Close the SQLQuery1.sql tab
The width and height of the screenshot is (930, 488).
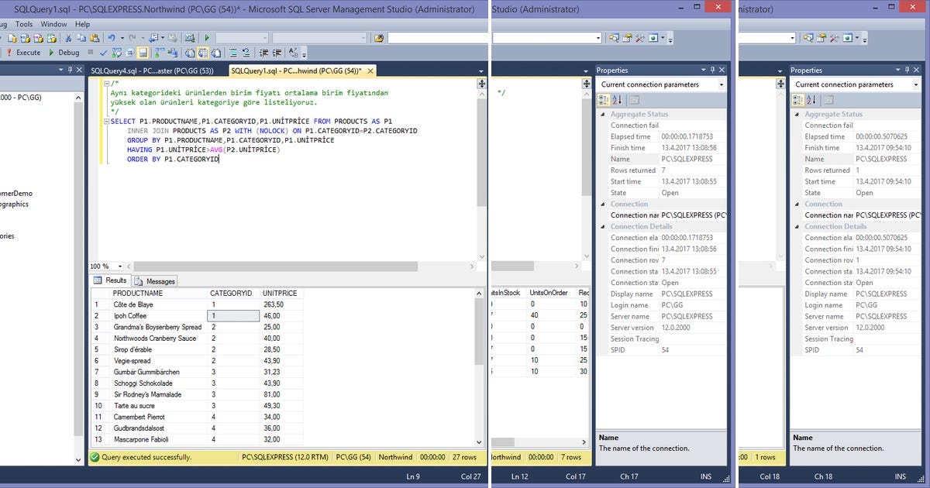[370, 70]
